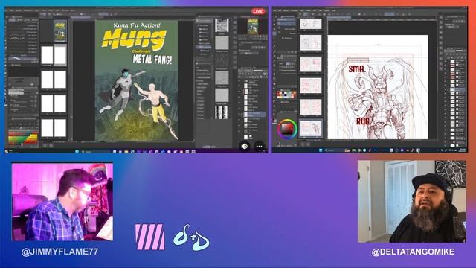Pick the vertical striped material thumbnail
Viewport: 476px width, 268px height.
pyautogui.click(x=222, y=112)
